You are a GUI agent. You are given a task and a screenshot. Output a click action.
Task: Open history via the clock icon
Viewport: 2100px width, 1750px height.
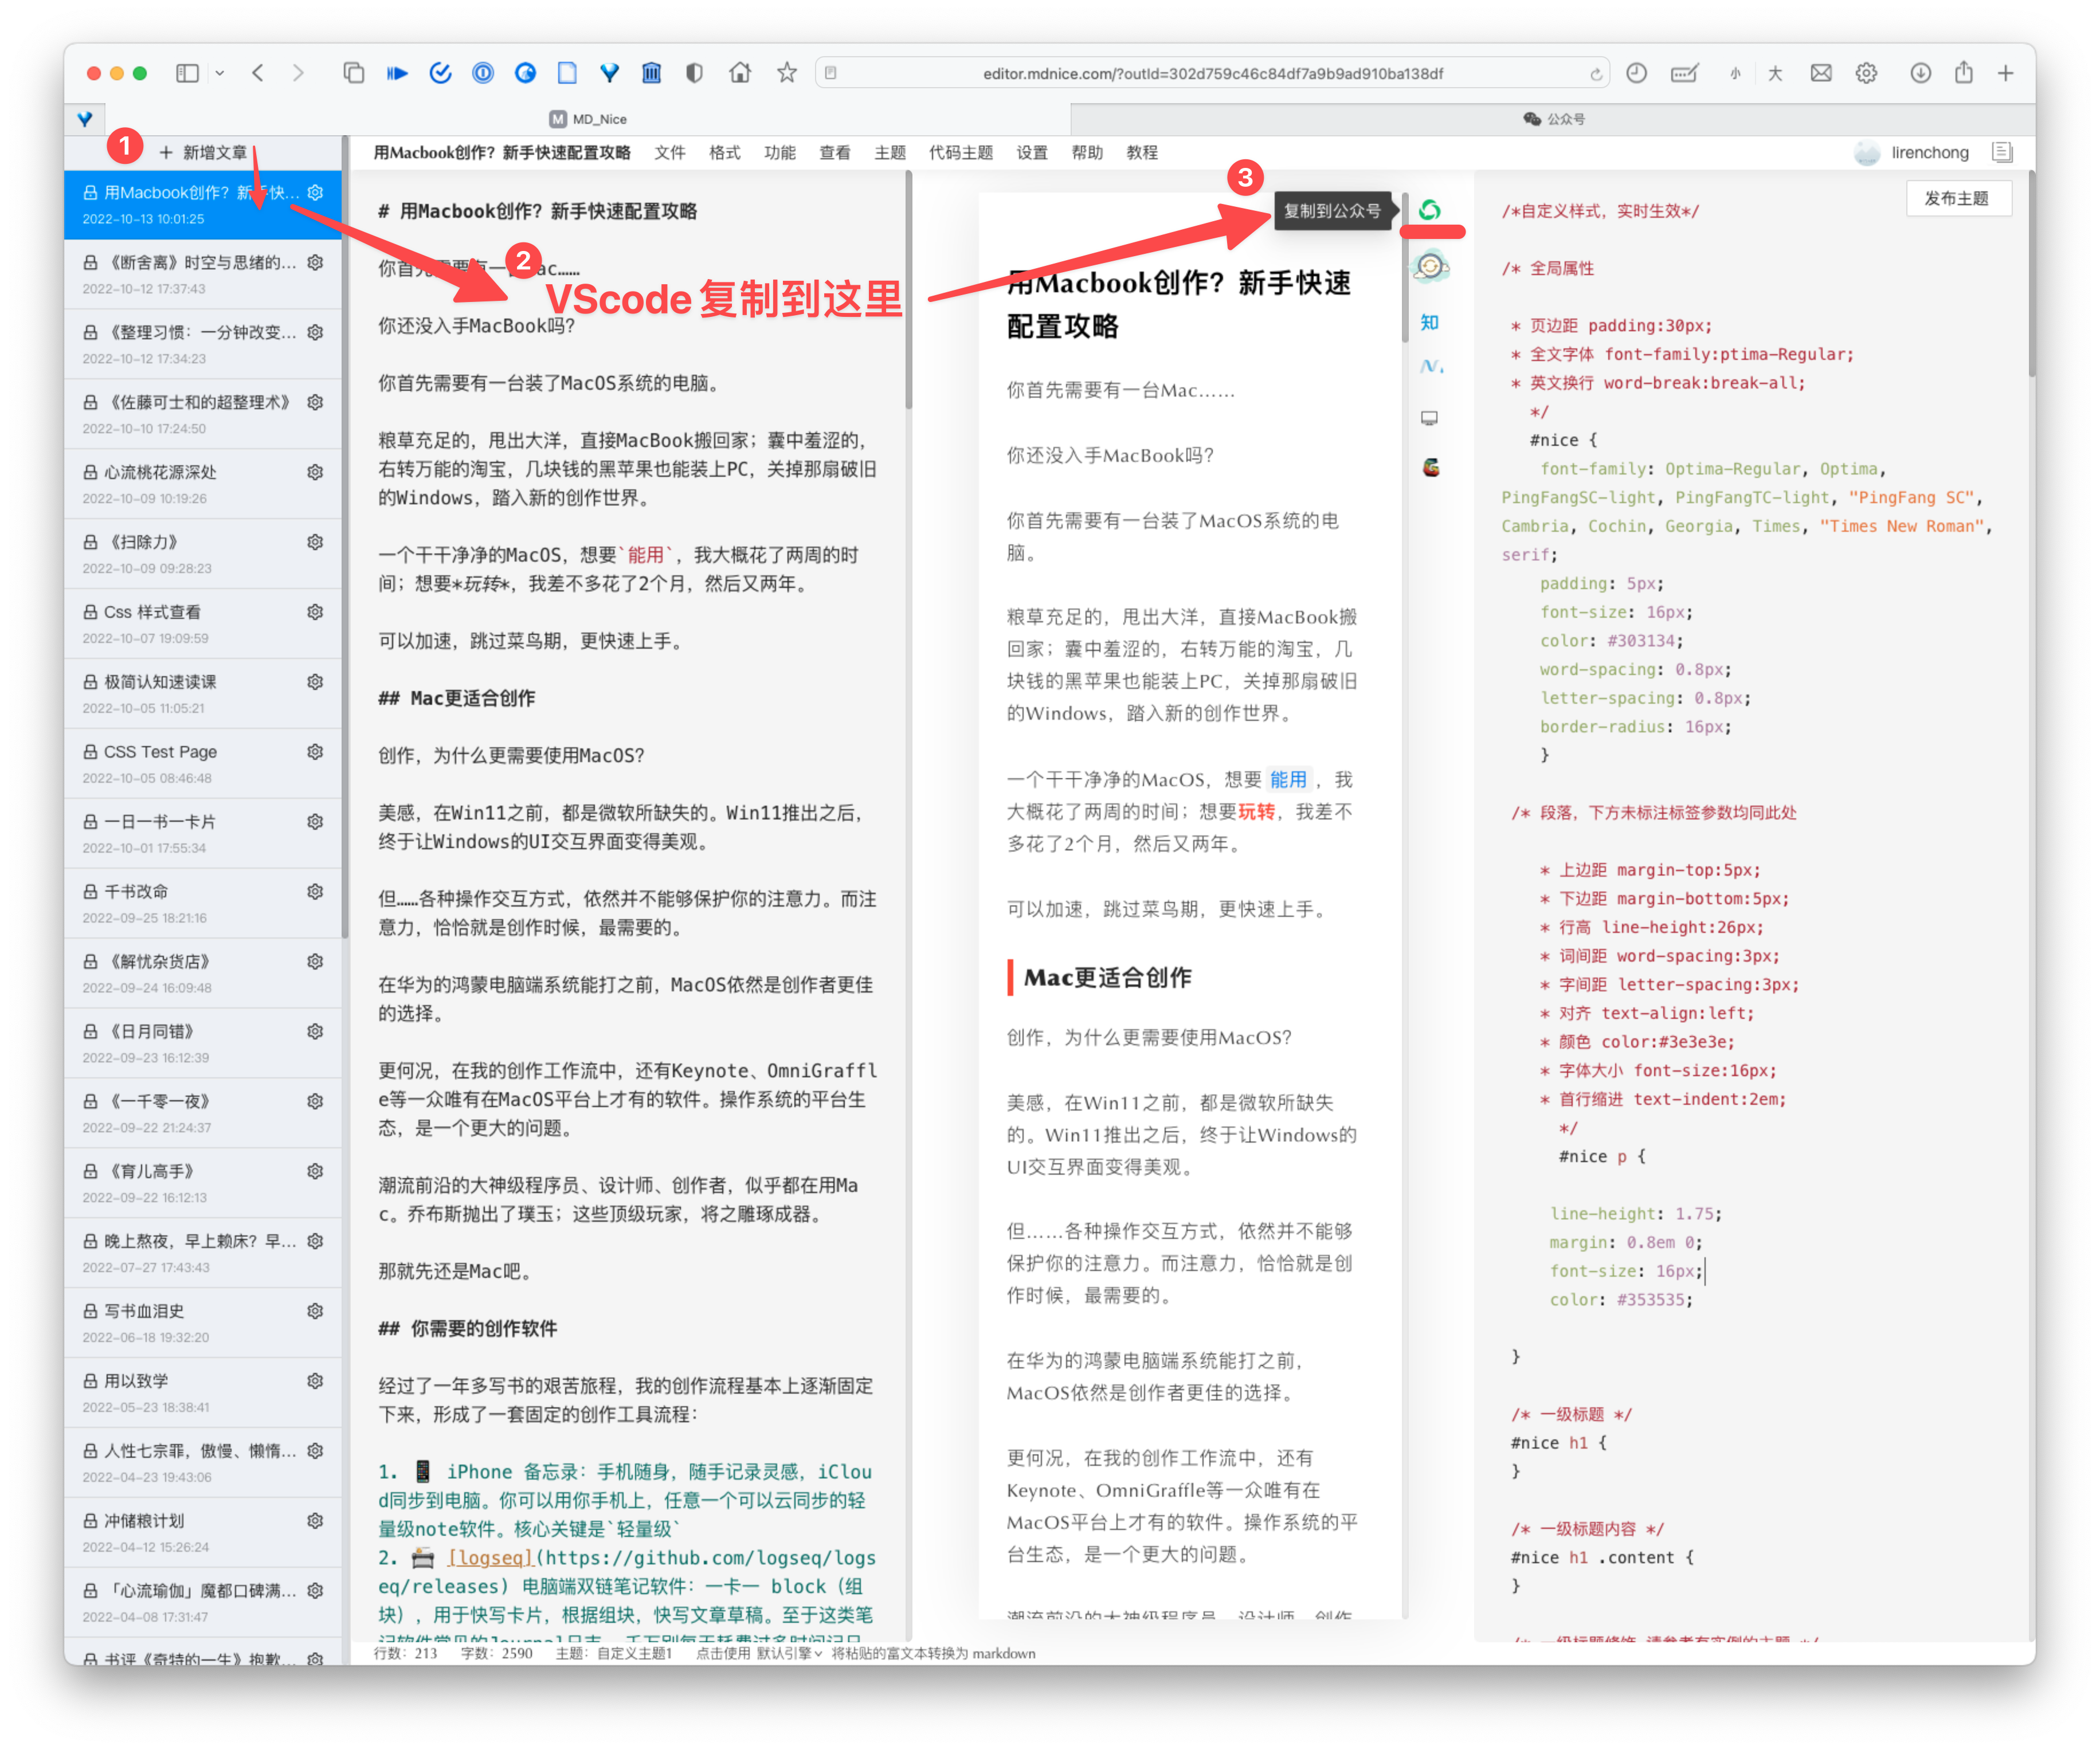click(1637, 73)
